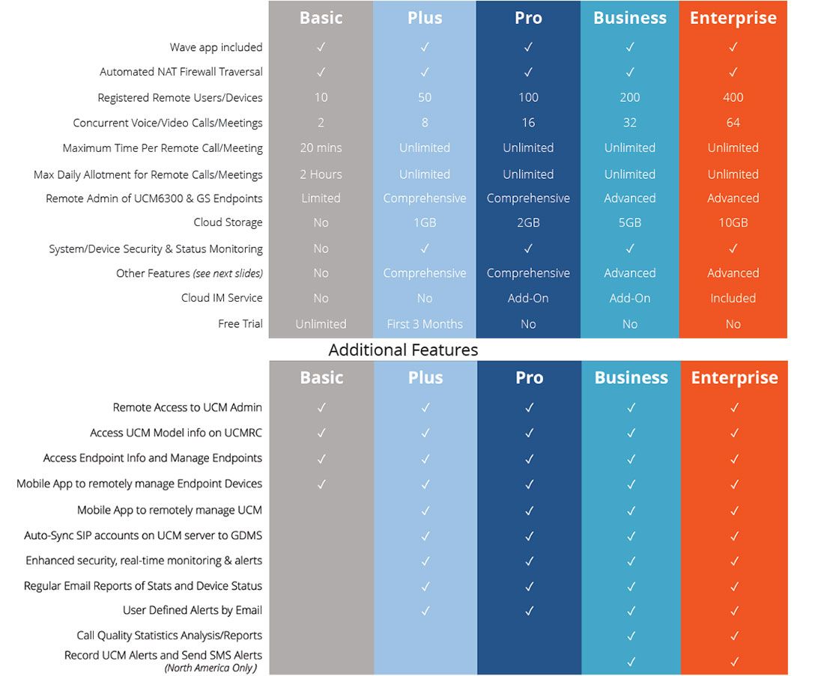Click the Pro 2GB Cloud Storage cell
Image resolution: width=824 pixels, height=676 pixels.
tap(528, 222)
